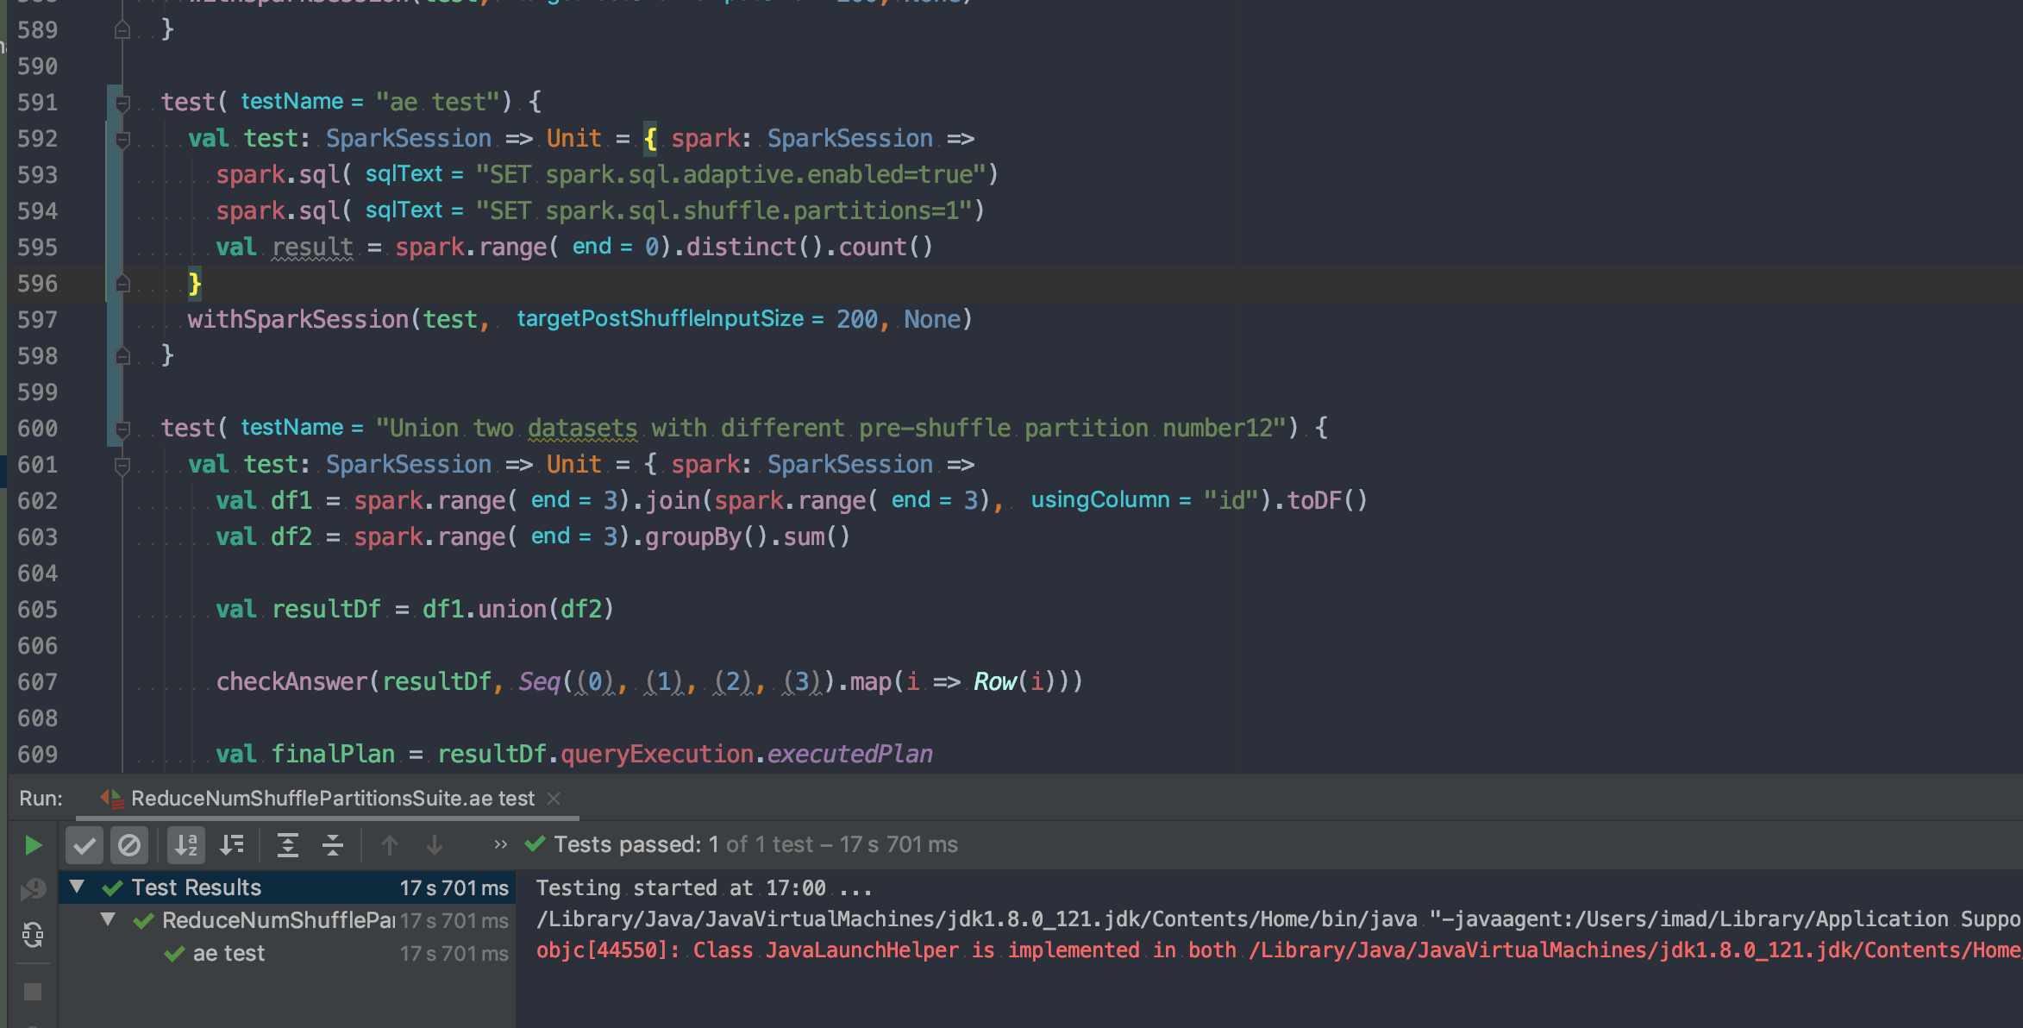Screen dimensions: 2023x1028
Task: Toggle Sort Alphabetically in test tree
Action: (x=186, y=845)
